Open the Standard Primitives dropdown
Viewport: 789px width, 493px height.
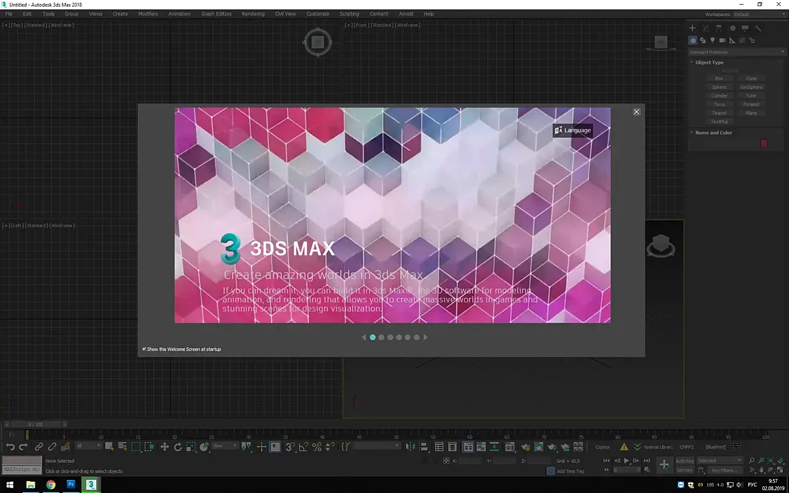(x=736, y=52)
